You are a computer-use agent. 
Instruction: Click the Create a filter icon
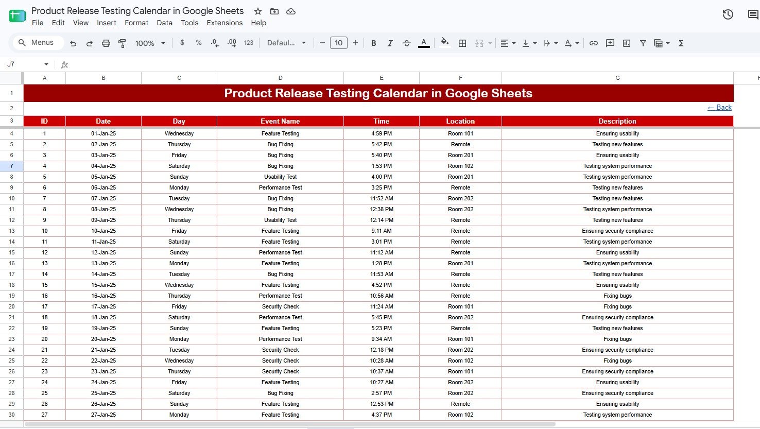point(643,43)
